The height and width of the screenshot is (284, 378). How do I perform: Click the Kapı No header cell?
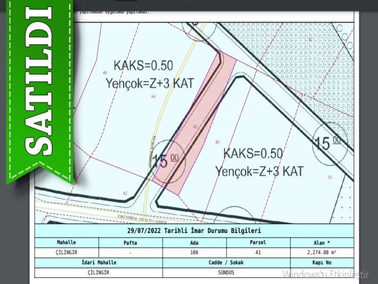coord(322,262)
